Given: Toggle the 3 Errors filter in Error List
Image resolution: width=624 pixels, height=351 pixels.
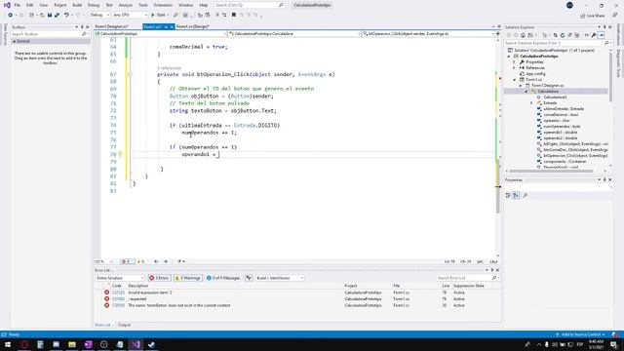Looking at the screenshot, I should [x=159, y=278].
